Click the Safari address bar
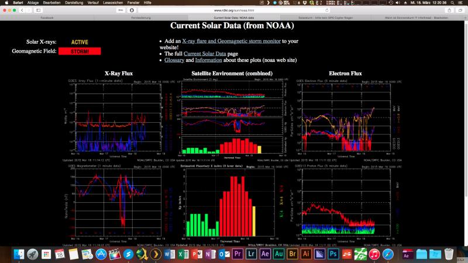The image size is (468, 263). [234, 10]
